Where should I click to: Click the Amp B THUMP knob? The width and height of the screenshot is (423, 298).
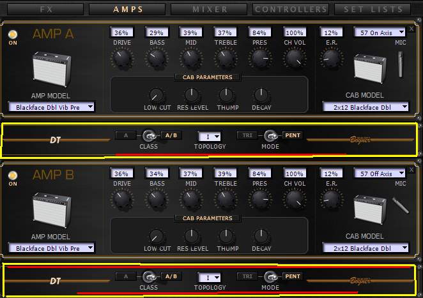[226, 235]
